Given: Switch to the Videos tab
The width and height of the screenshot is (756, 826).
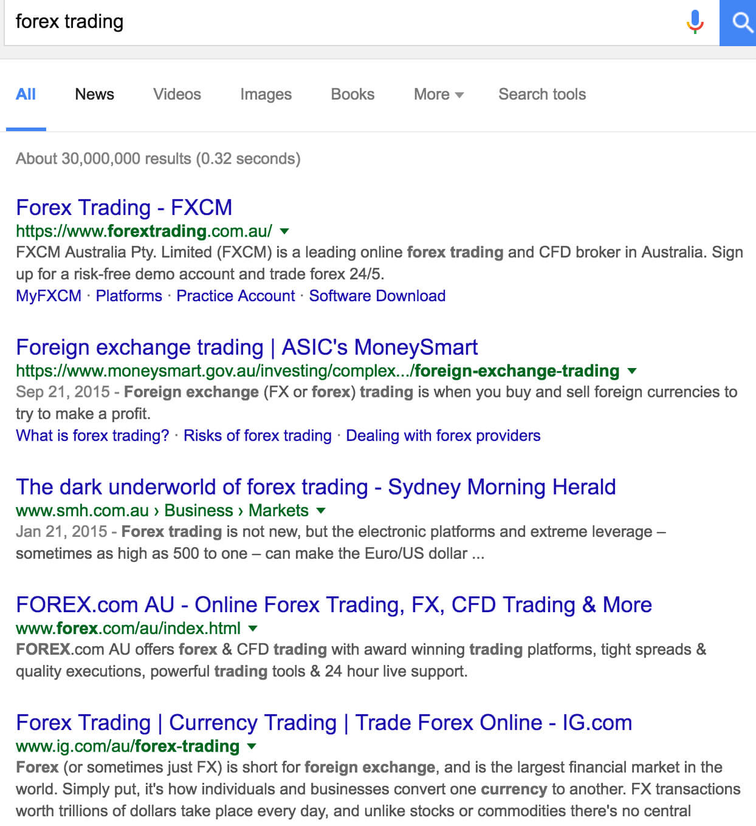Looking at the screenshot, I should (177, 94).
